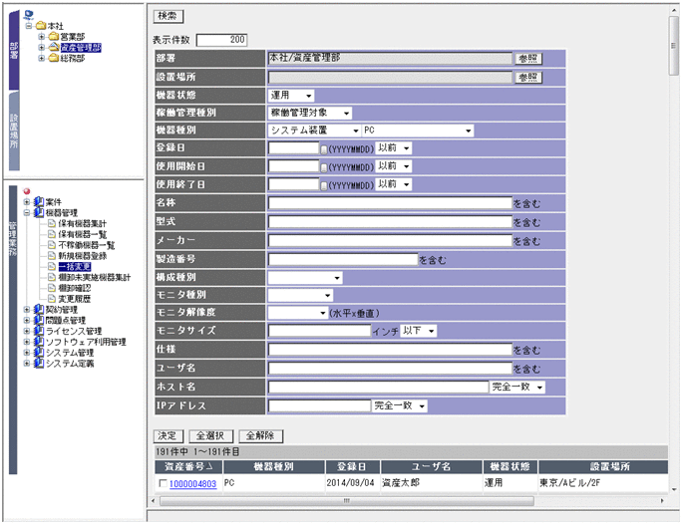Switch to the 設置場所 vertical tab
The height and width of the screenshot is (526, 683).
tap(14, 131)
